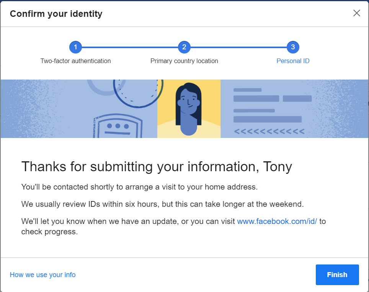Click the step 1 circle icon
Image resolution: width=369 pixels, height=292 pixels.
(75, 47)
